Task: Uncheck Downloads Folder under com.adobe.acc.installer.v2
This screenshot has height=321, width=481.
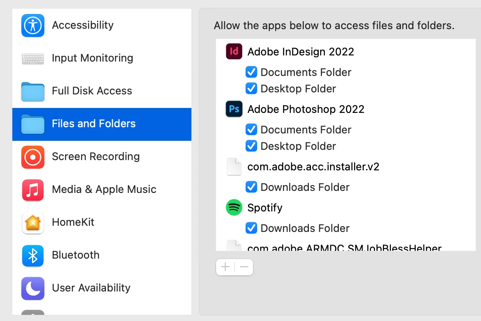Action: [x=251, y=187]
